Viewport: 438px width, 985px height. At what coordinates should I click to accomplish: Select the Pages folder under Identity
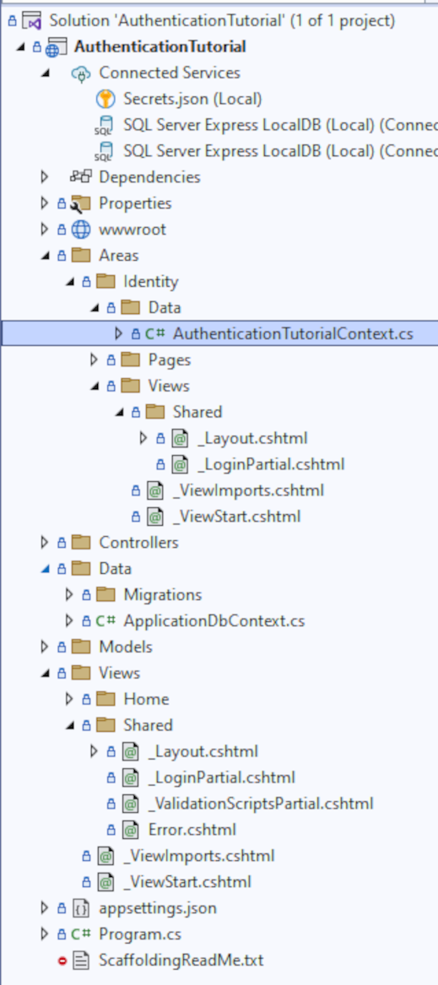click(170, 360)
